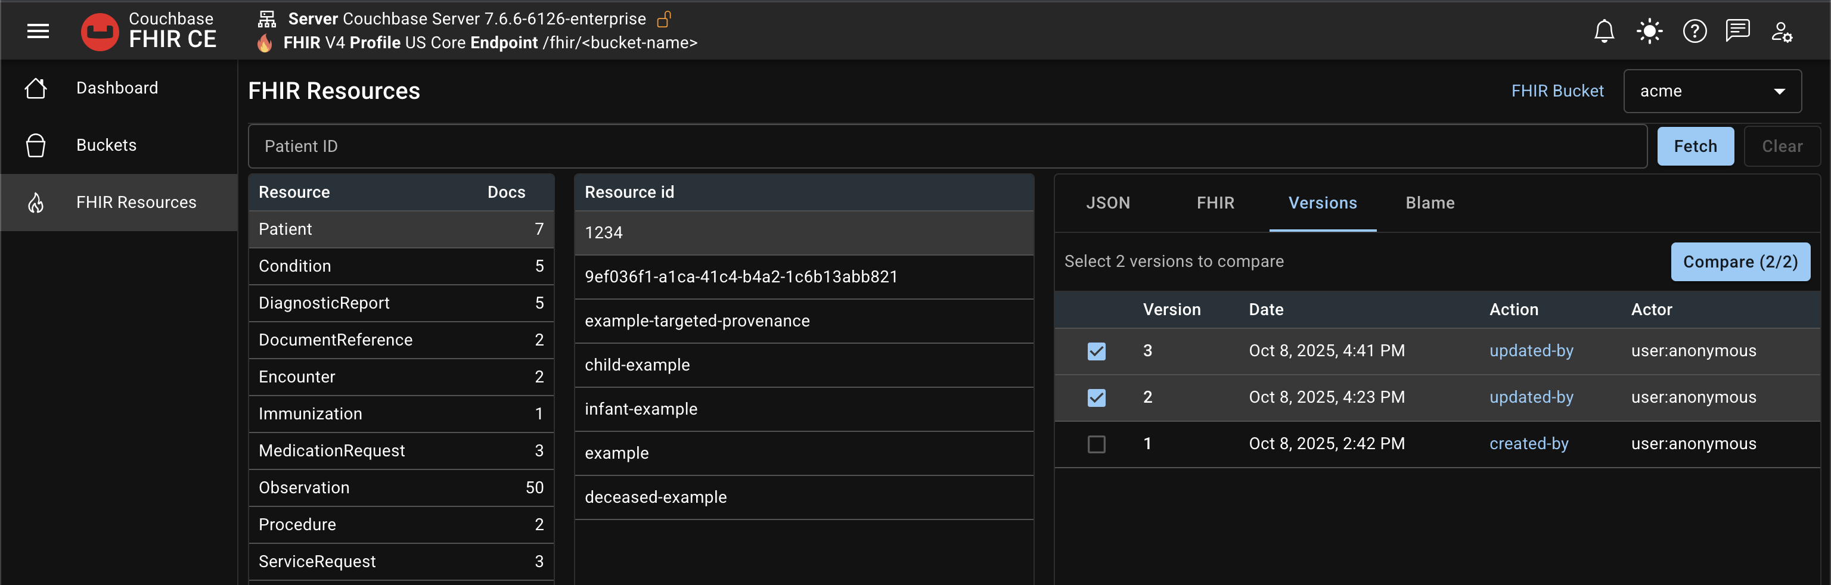Click the Buckets sidebar icon
The height and width of the screenshot is (585, 1831).
(x=36, y=145)
